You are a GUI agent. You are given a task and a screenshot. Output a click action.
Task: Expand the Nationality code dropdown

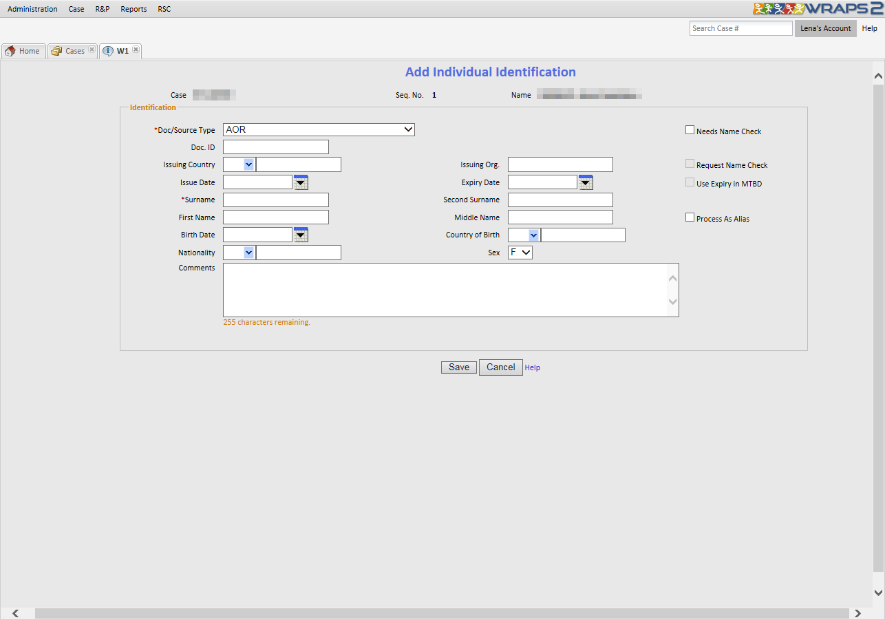(248, 253)
